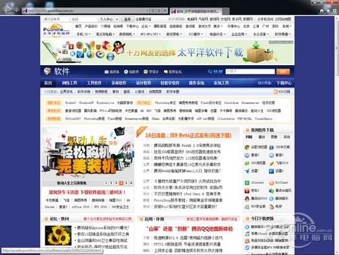Screen dimensions: 339x255
Task: Click the 酷狗音乐 icon in 常用软件下载
Action: [271, 199]
